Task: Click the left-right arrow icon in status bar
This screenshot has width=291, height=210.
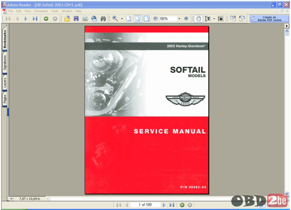Action: [x=12, y=199]
